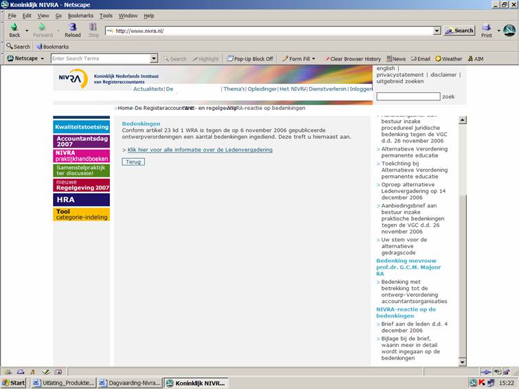Viewport: 519px width, 389px height.
Task: Open the Edit menu
Action: [27, 16]
